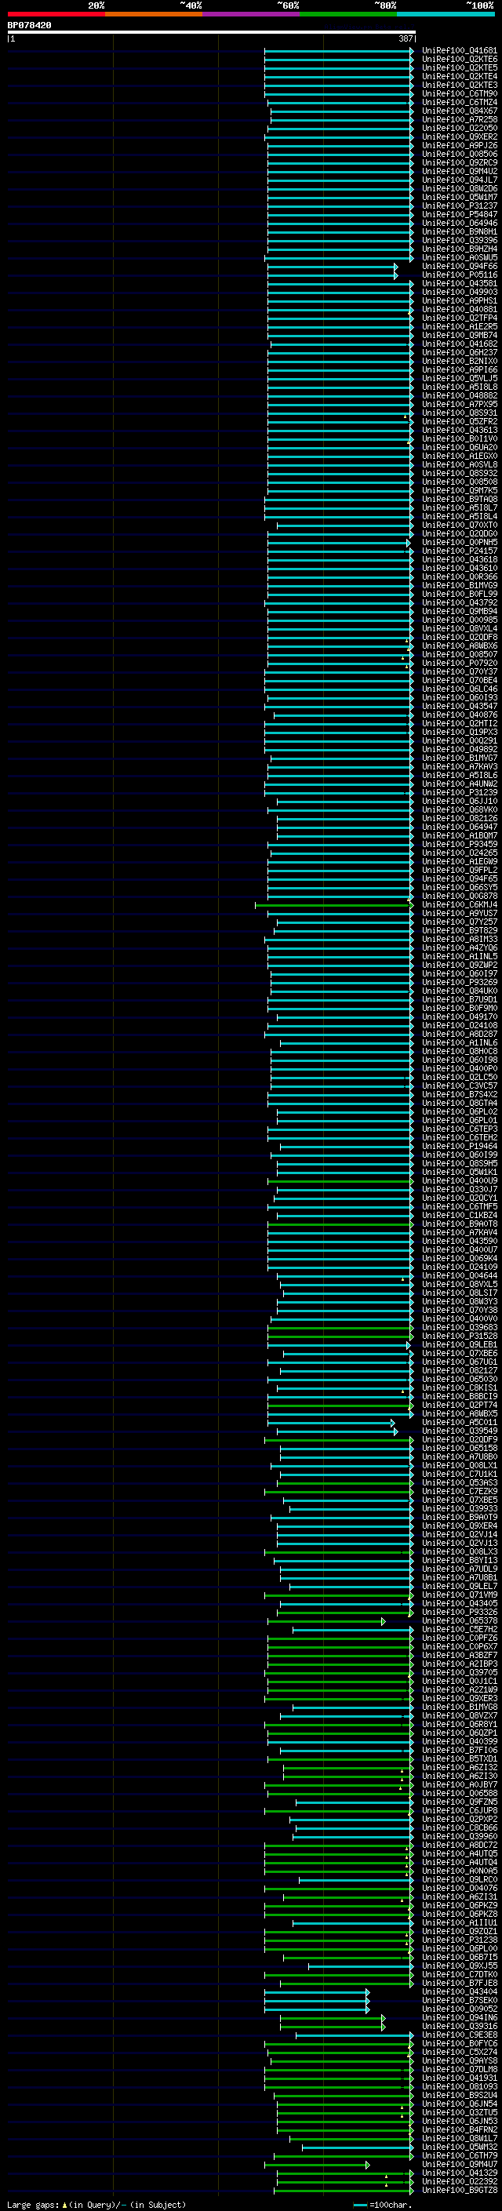This screenshot has height=2211, width=502.
Task: Click the UniRef100_Q84X67 entry
Action: coord(459,111)
